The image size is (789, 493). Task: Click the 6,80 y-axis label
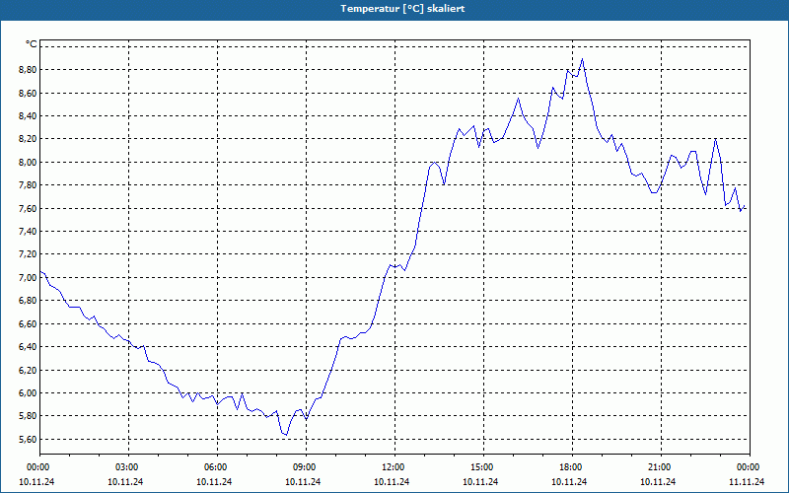pyautogui.click(x=28, y=301)
